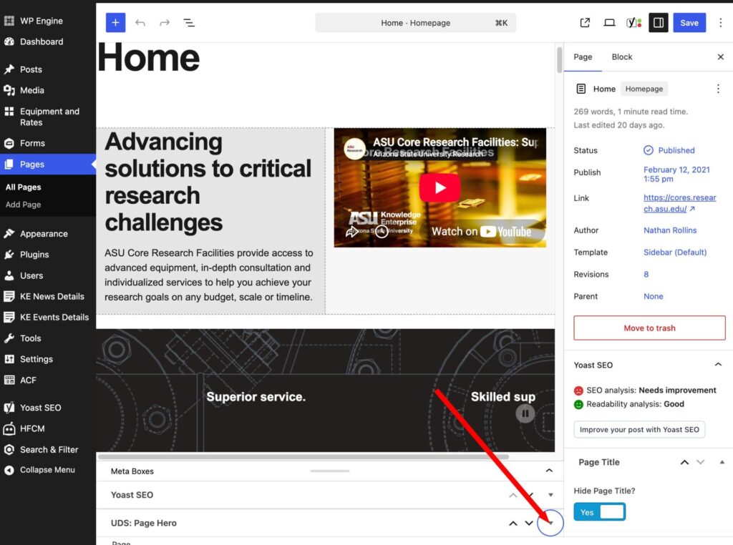Open Equipment and Rates menu
Screen dimensions: 733x545
[48, 117]
